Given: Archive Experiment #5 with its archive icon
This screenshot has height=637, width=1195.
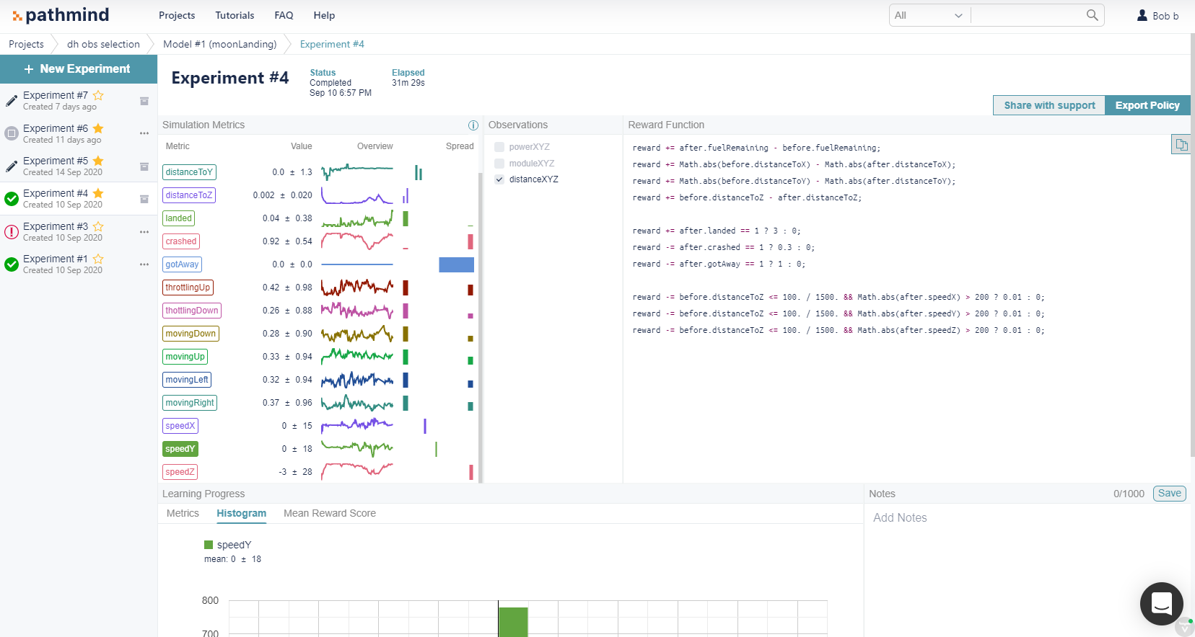Looking at the screenshot, I should [144, 166].
